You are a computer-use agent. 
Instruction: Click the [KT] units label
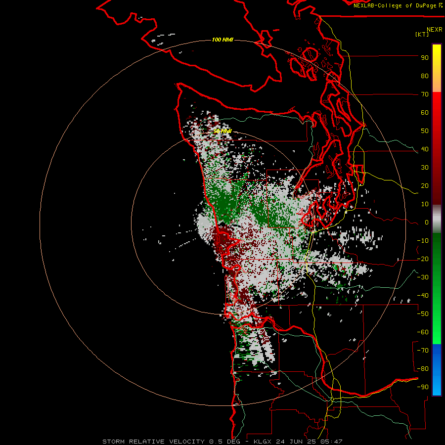click(x=422, y=34)
